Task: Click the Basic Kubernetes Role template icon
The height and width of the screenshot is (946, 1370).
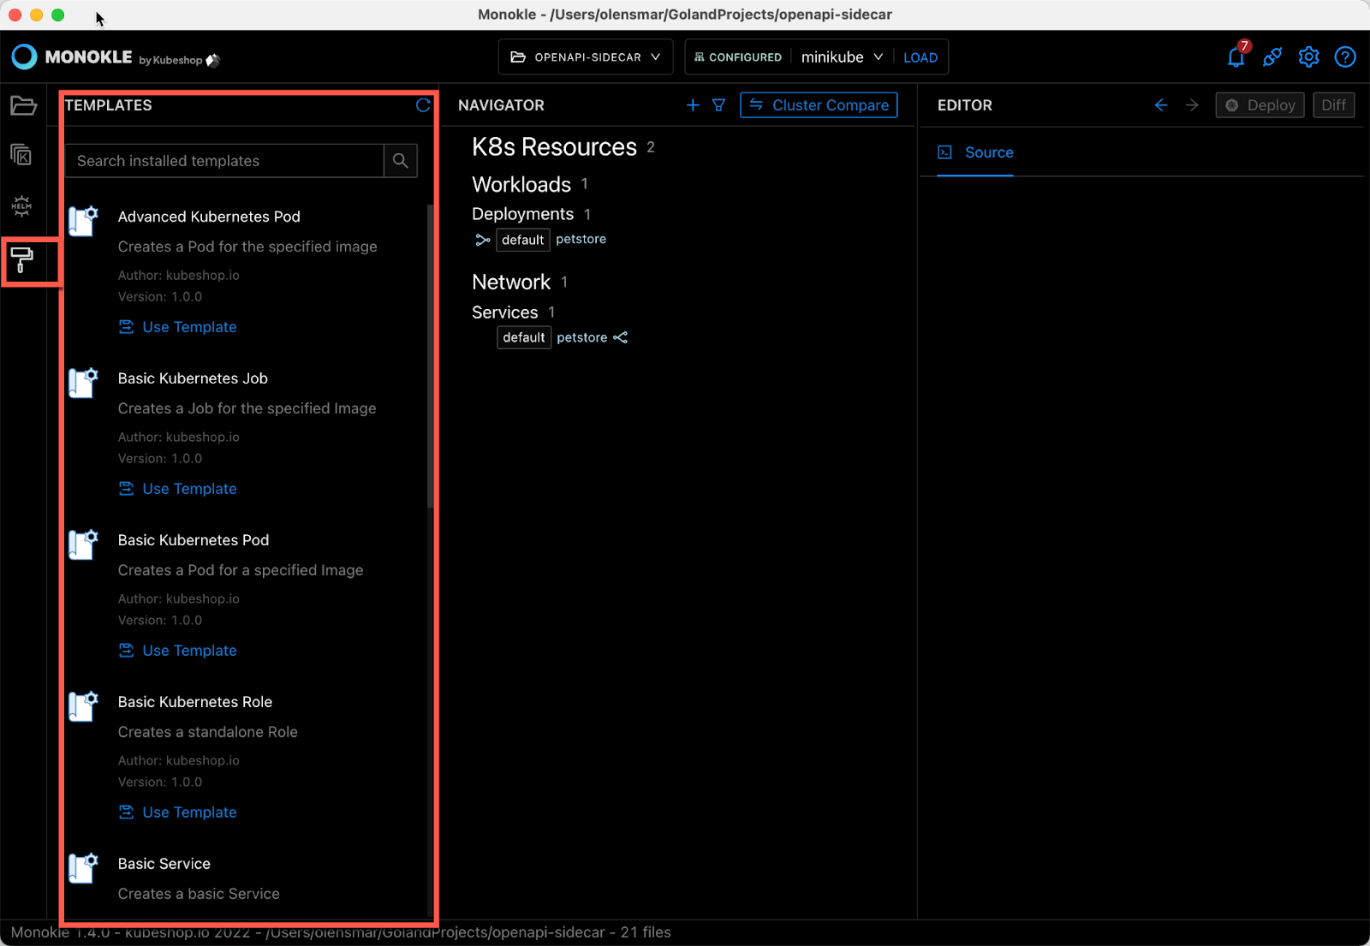Action: (x=84, y=707)
